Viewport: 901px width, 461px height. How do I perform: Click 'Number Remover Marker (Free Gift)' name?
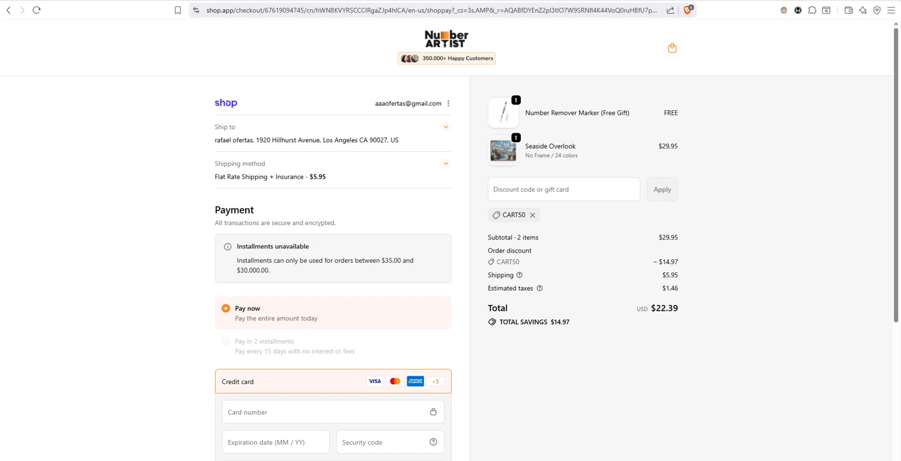(577, 112)
